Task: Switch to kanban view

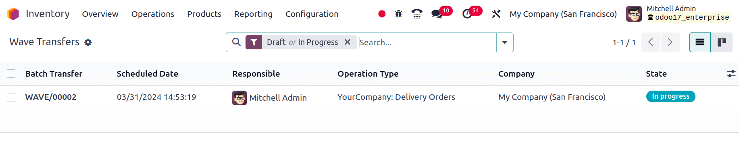Action: coord(722,42)
